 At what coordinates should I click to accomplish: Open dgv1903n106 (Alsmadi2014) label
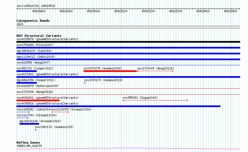point(40,121)
